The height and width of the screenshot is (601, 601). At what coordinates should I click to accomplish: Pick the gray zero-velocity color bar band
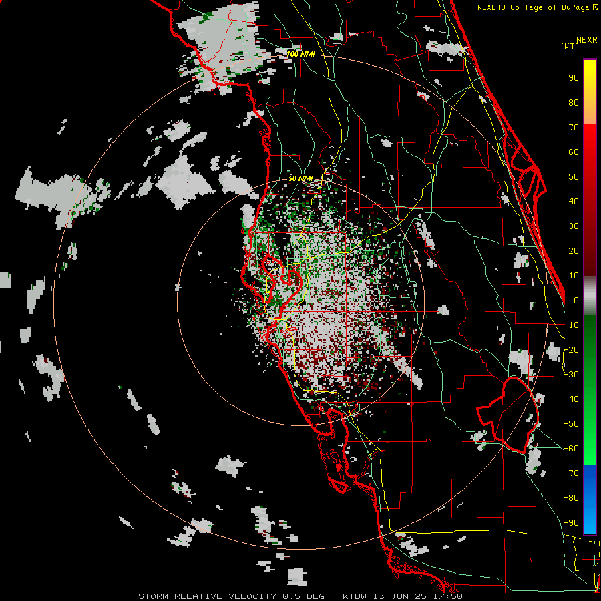click(x=590, y=296)
